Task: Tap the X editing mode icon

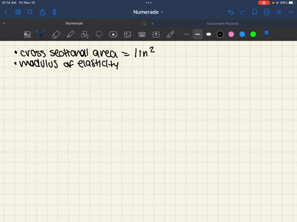Action: [x=279, y=12]
